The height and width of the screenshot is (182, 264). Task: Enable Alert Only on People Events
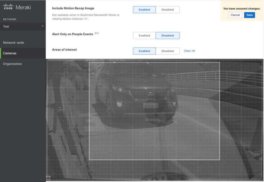144,35
